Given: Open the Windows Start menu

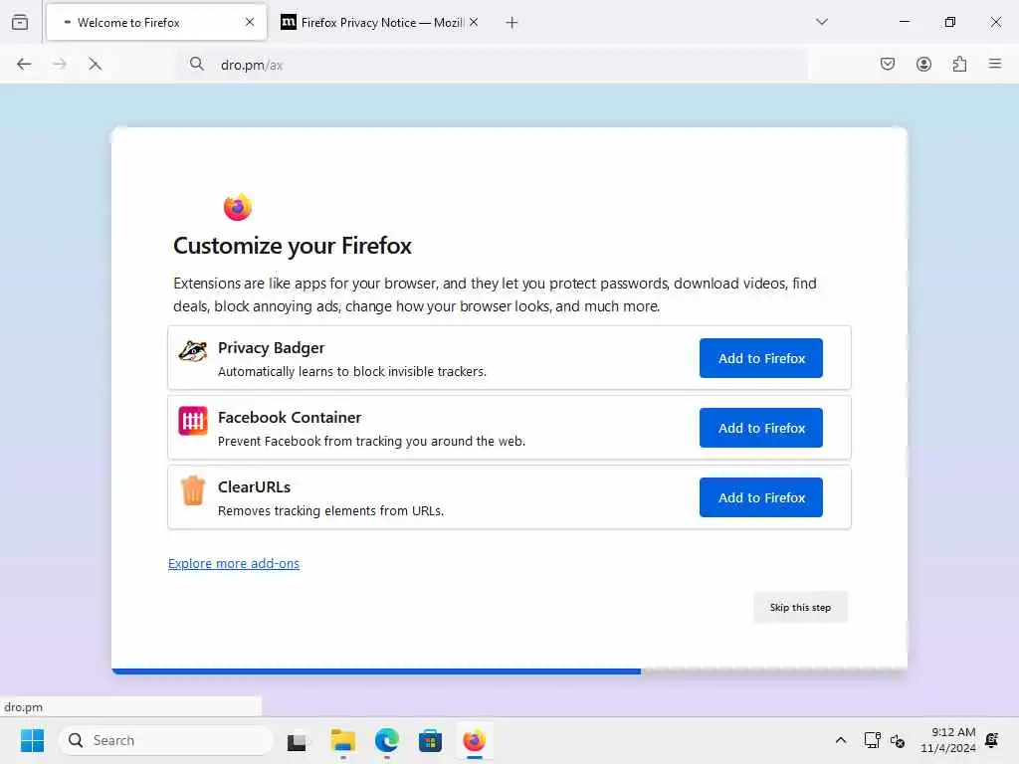Looking at the screenshot, I should tap(32, 740).
